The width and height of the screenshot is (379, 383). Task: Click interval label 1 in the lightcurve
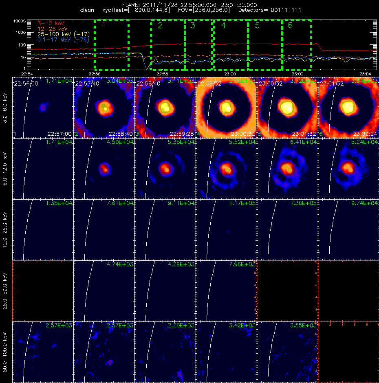click(x=104, y=25)
